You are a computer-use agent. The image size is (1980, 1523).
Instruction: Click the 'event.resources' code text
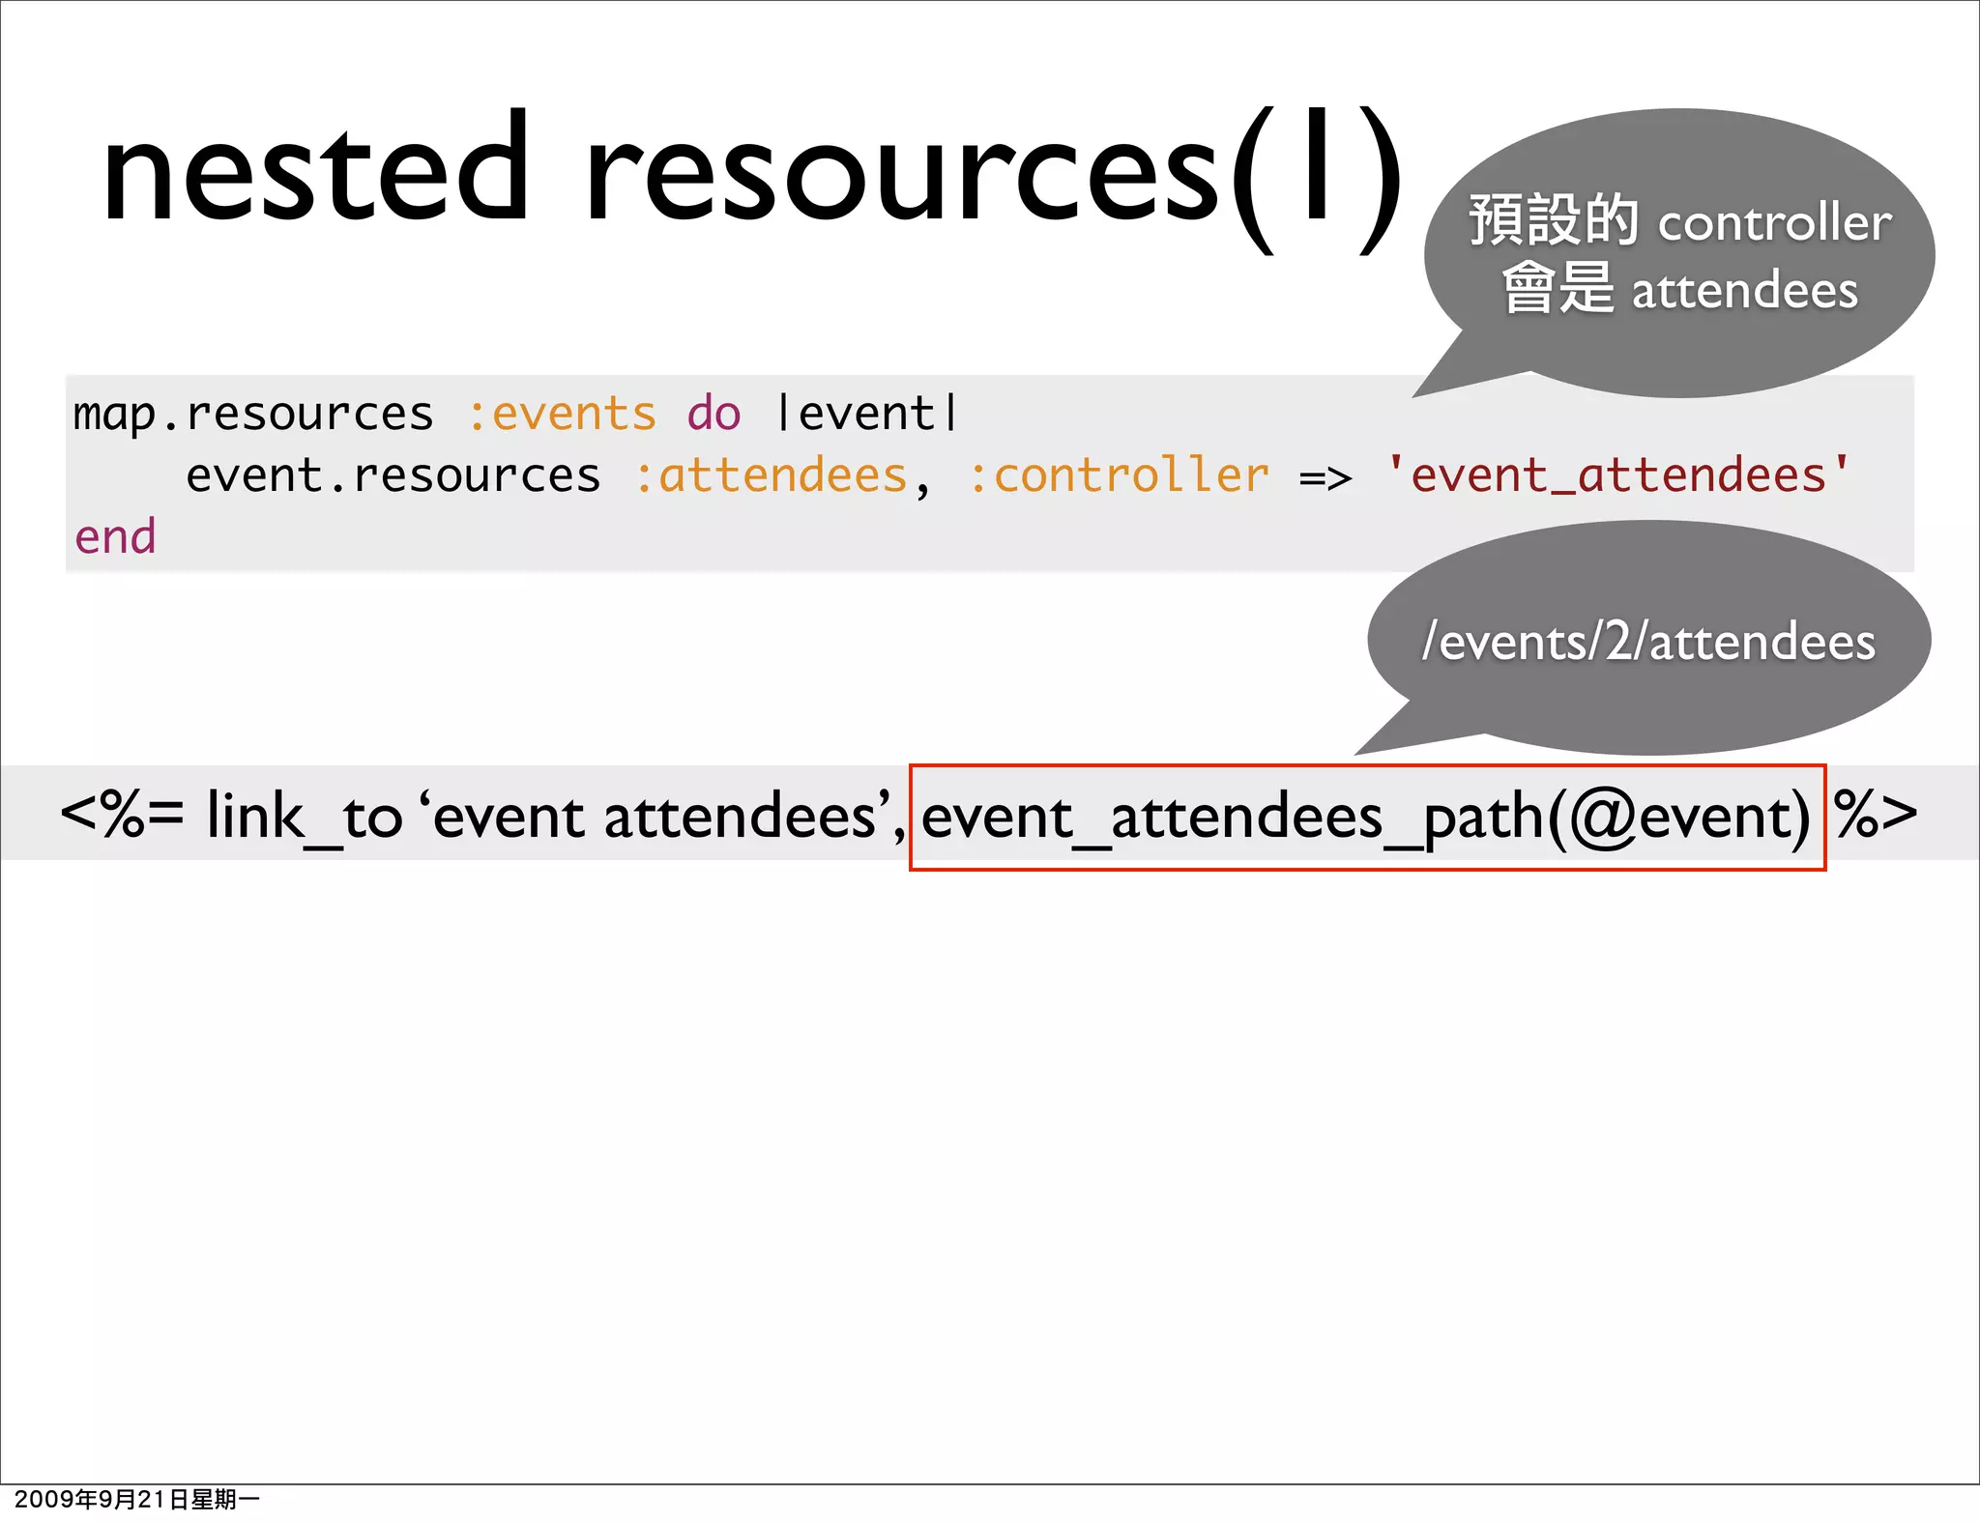[x=393, y=475]
